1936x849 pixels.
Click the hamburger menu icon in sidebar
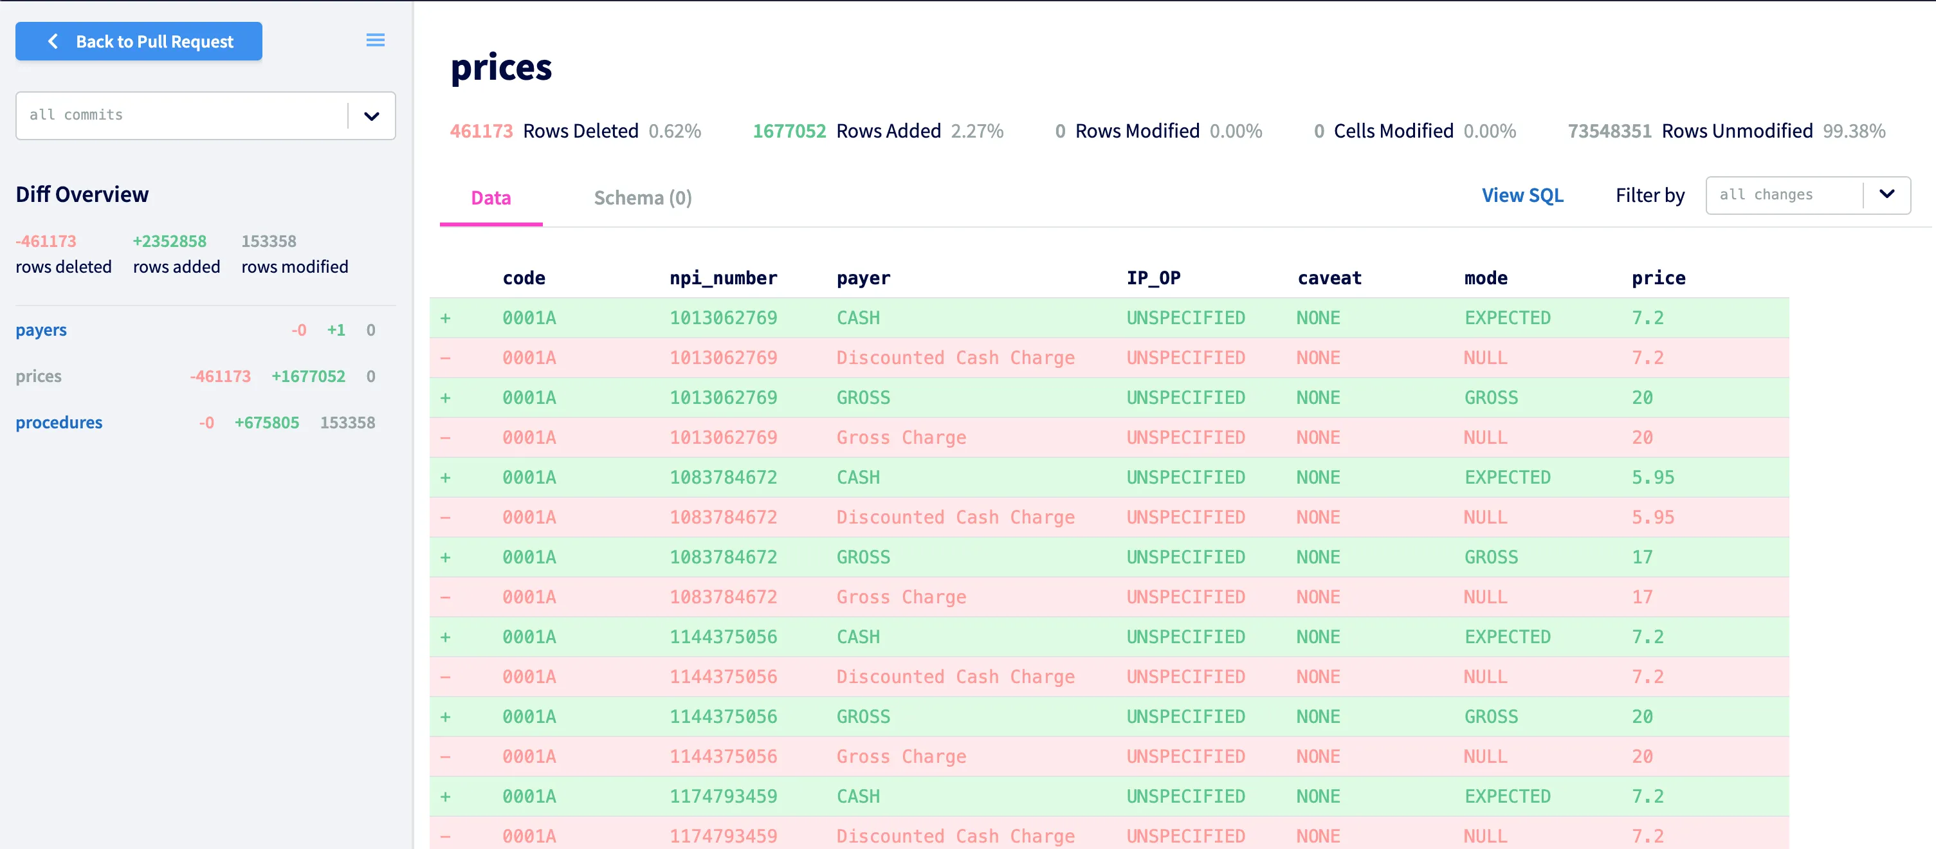point(375,41)
